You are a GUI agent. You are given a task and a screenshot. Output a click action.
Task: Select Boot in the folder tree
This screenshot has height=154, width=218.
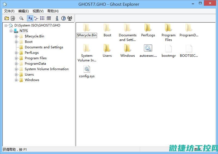29,42
